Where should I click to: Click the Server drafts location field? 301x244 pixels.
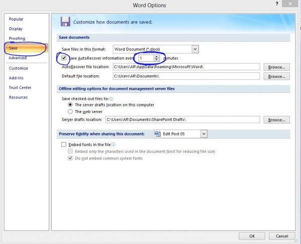(x=183, y=119)
